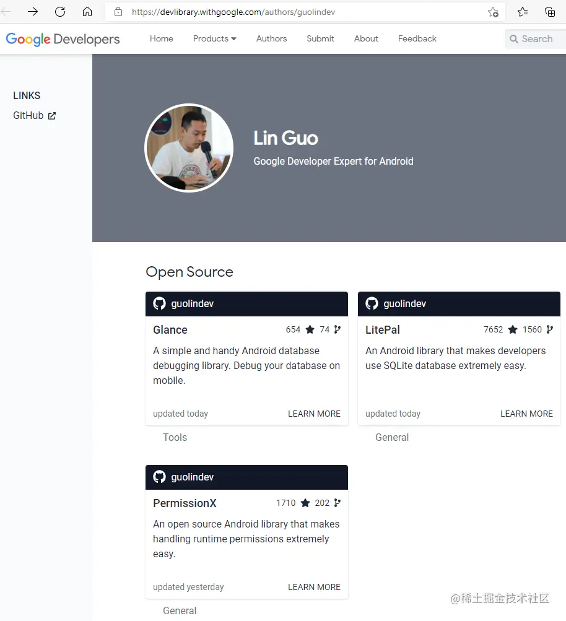Click the 7652 star count on LitePal
This screenshot has height=621, width=566.
(x=493, y=329)
